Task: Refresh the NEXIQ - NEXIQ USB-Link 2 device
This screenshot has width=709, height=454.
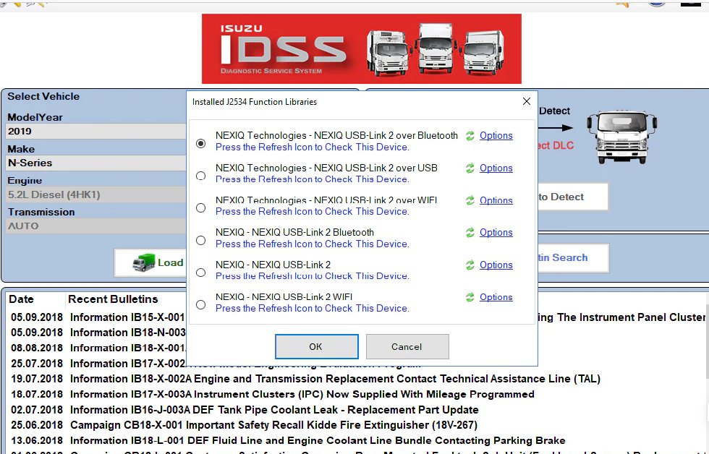Action: 470,265
